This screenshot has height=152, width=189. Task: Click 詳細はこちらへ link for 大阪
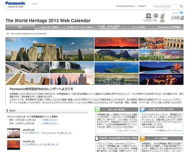click(x=51, y=123)
